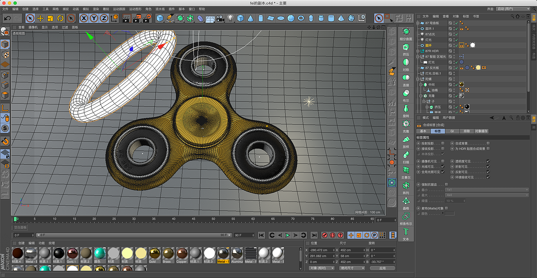Toggle the Z axis lock

coord(104,18)
